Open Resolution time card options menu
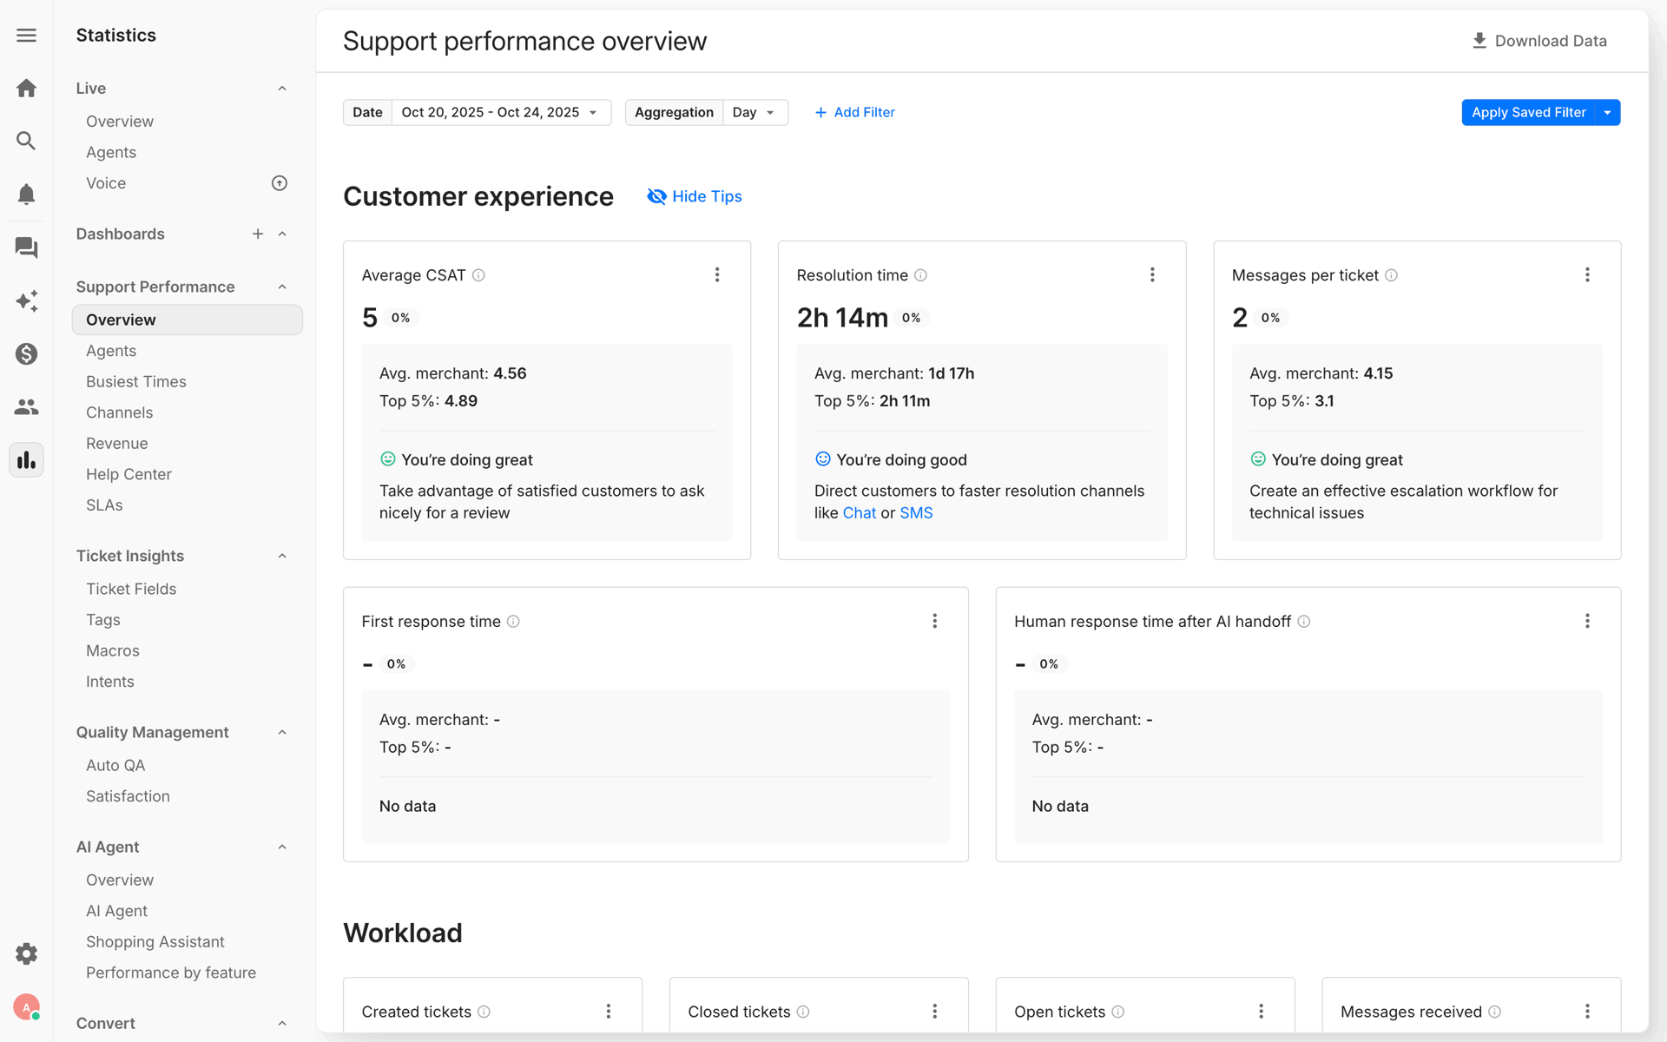The width and height of the screenshot is (1667, 1042). click(1152, 274)
